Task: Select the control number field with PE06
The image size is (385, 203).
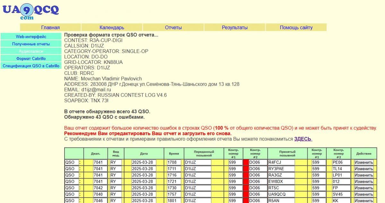Action: coord(340,163)
